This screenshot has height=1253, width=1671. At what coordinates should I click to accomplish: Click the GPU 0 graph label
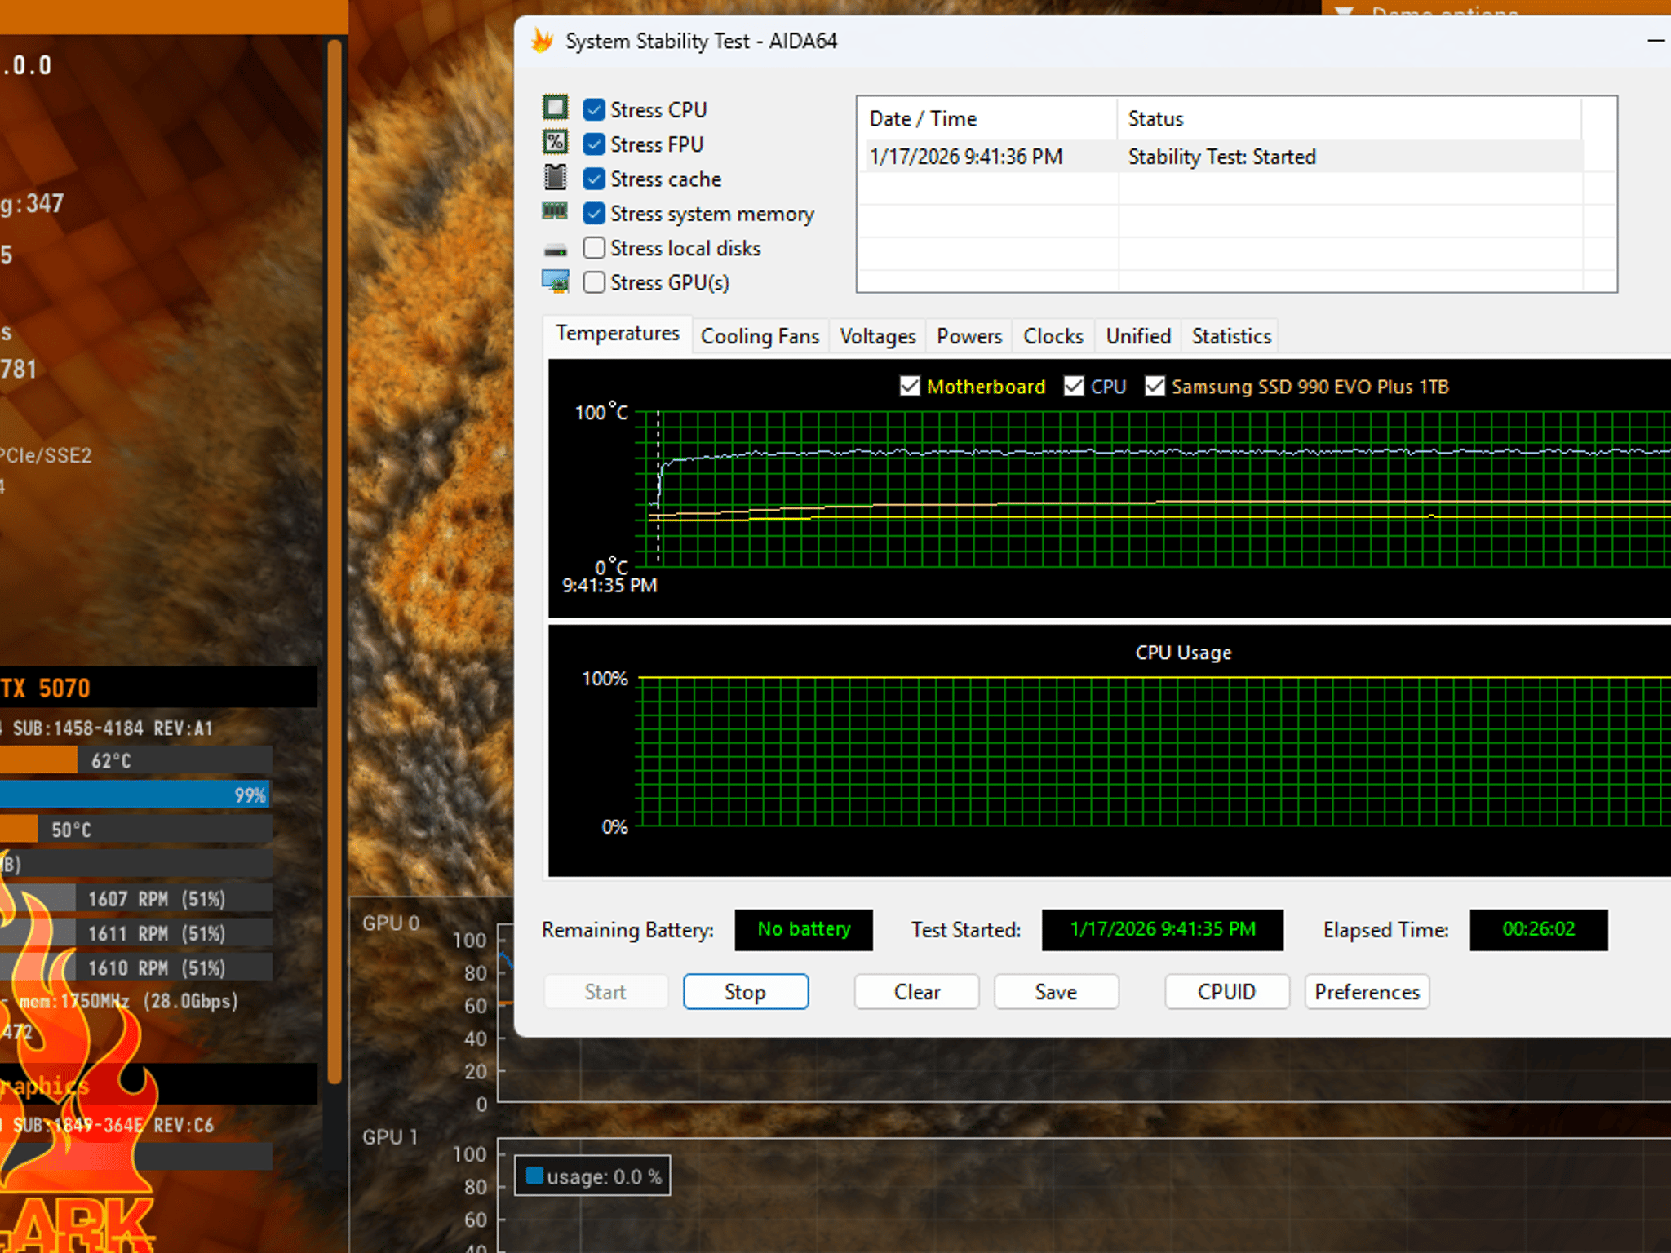pos(391,923)
